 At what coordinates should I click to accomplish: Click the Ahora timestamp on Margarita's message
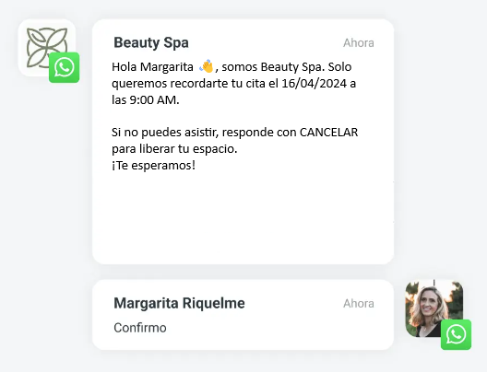(359, 303)
